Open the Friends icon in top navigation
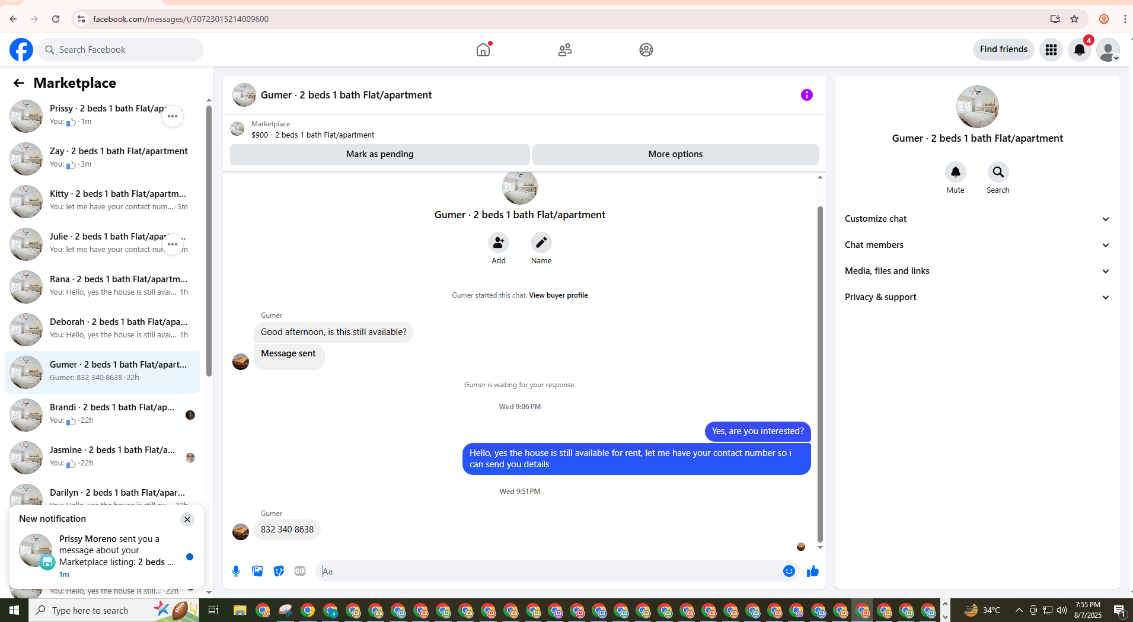1133x622 pixels. tap(565, 50)
